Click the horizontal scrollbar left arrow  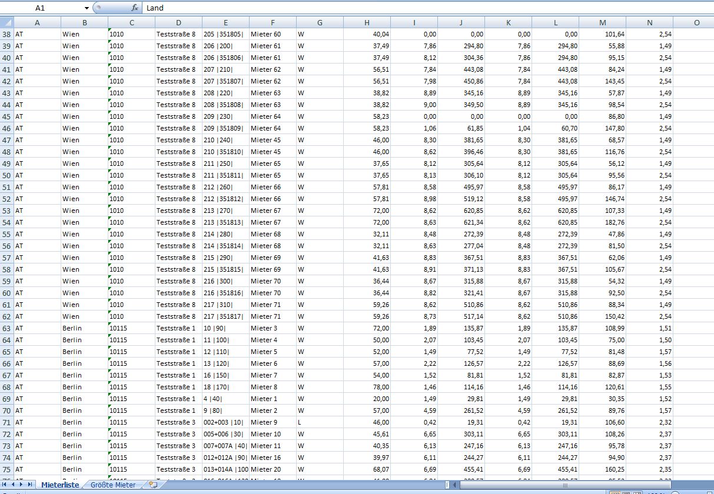click(455, 485)
